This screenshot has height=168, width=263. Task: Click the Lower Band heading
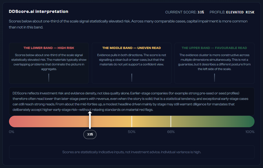point(49,48)
